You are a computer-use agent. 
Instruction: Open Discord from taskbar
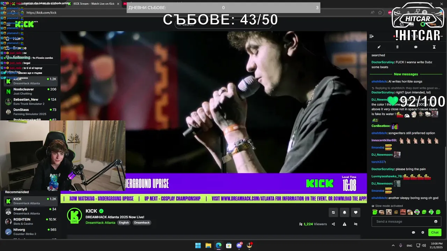tap(239, 245)
